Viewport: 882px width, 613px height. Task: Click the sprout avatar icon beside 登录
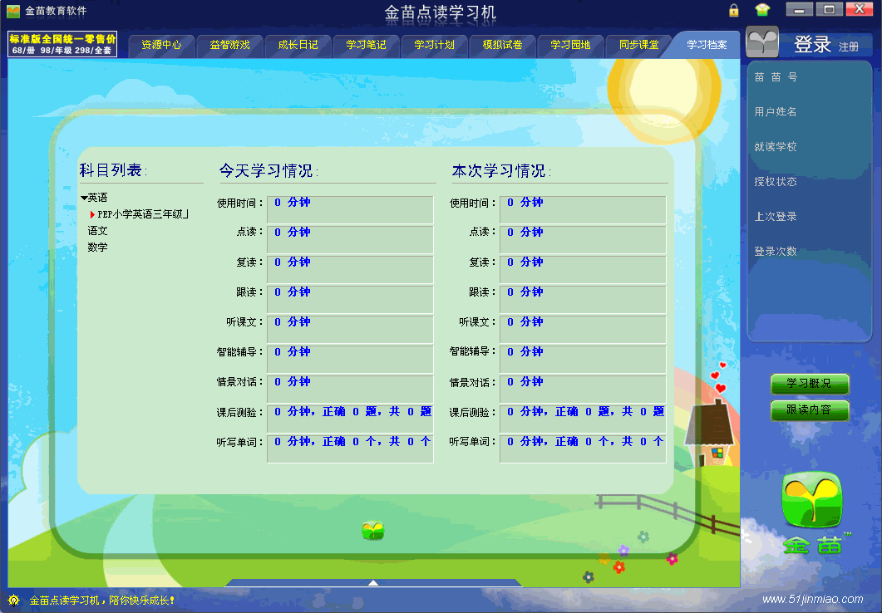(762, 42)
